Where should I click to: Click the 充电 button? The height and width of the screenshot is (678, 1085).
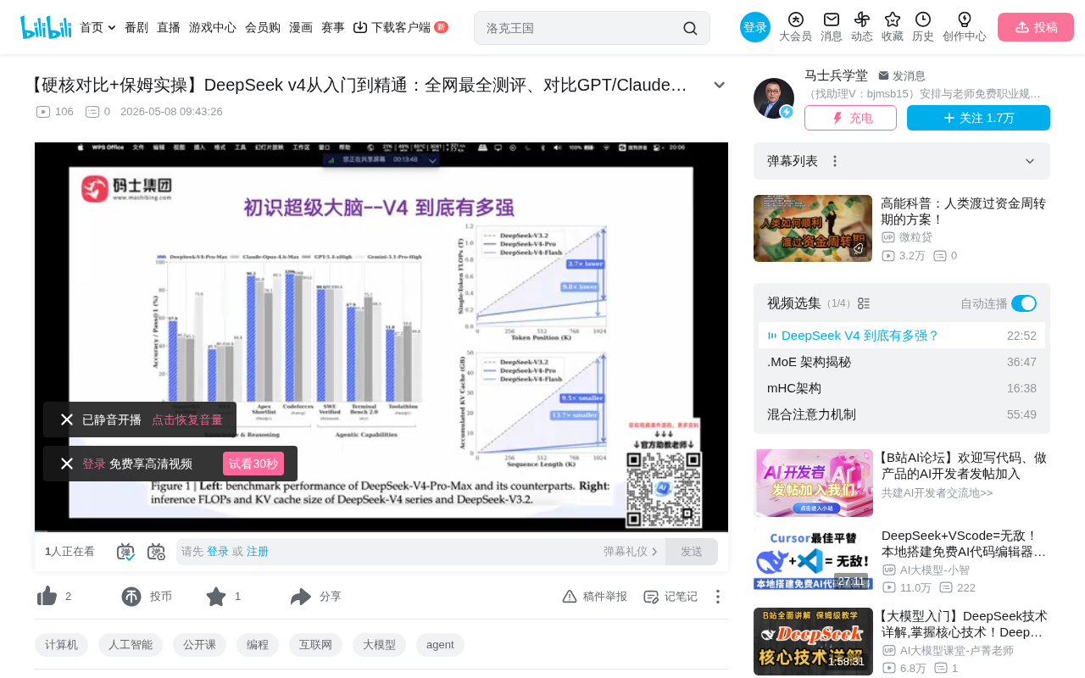point(850,118)
